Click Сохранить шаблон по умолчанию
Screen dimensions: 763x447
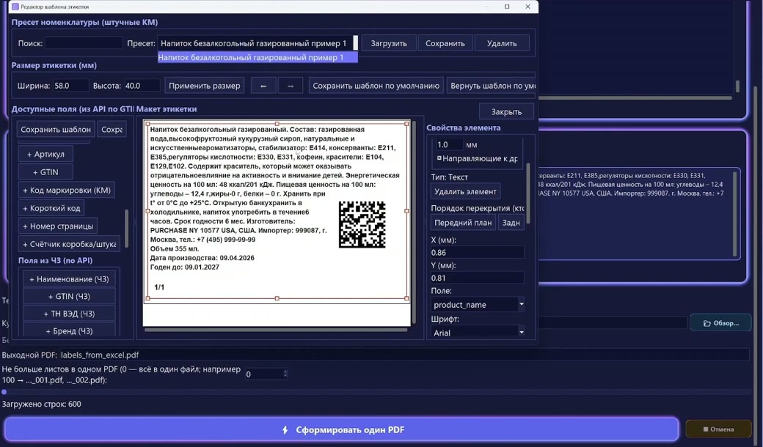(x=376, y=86)
